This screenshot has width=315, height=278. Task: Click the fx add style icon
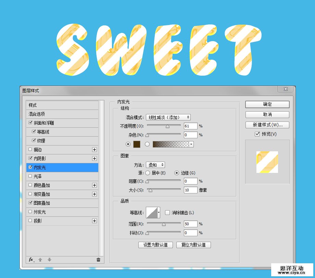(x=32, y=260)
